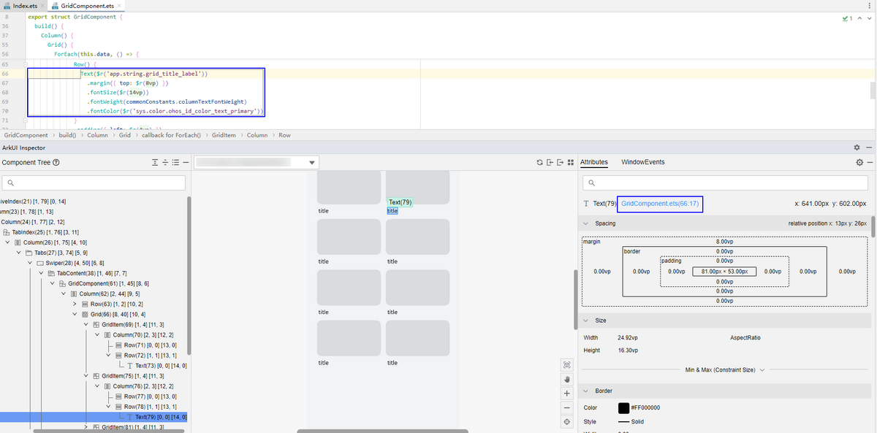Click the crosshair locate button in preview
Viewport: 877px width, 433px height.
pyautogui.click(x=566, y=422)
